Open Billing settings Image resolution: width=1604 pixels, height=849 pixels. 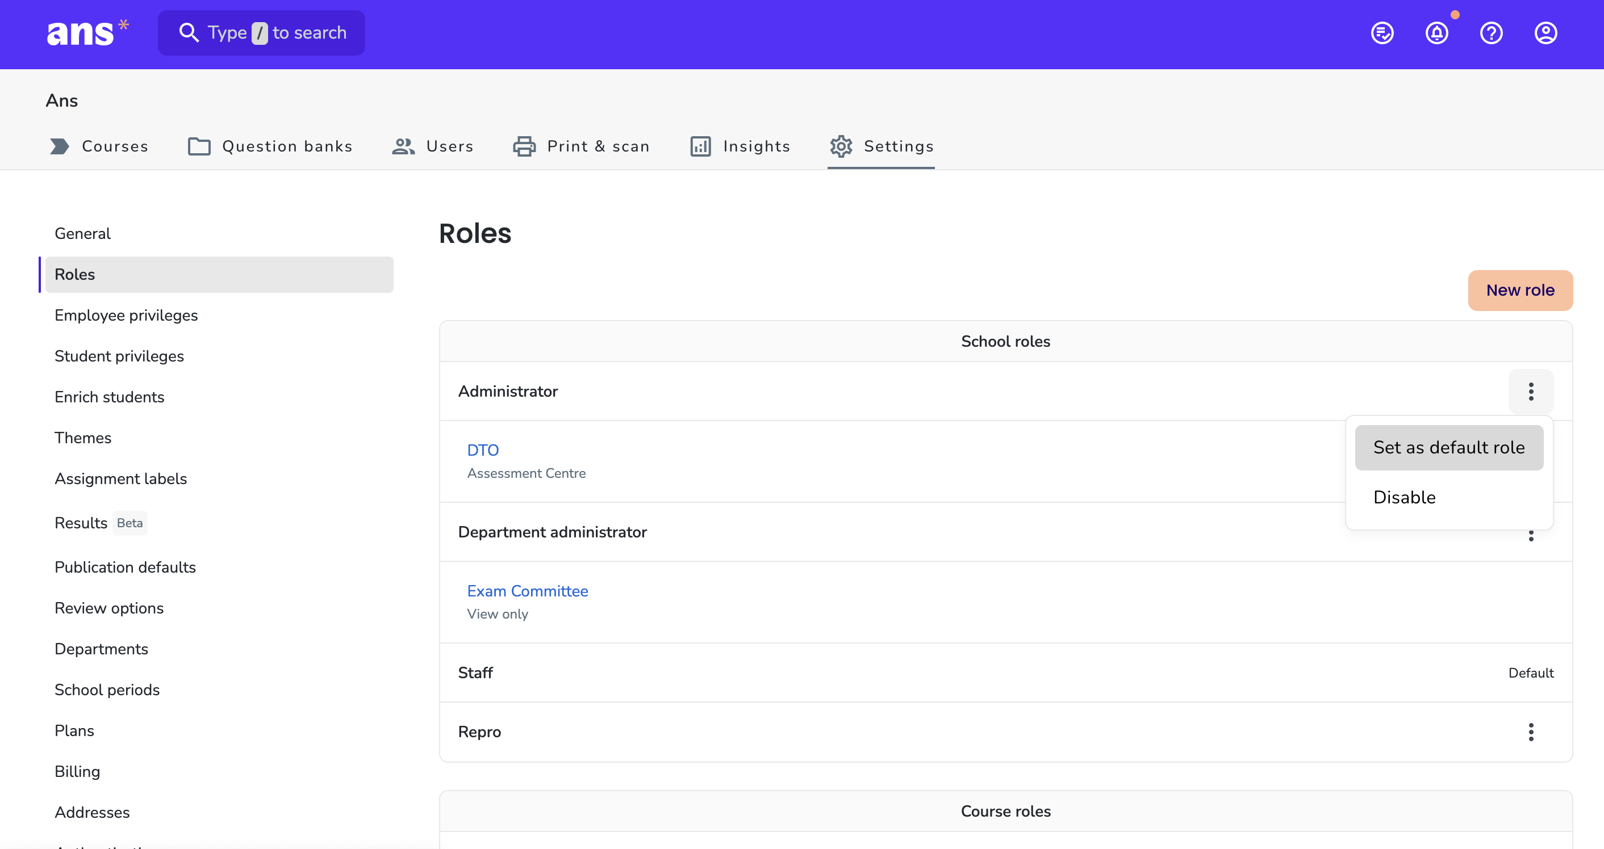coord(219,771)
